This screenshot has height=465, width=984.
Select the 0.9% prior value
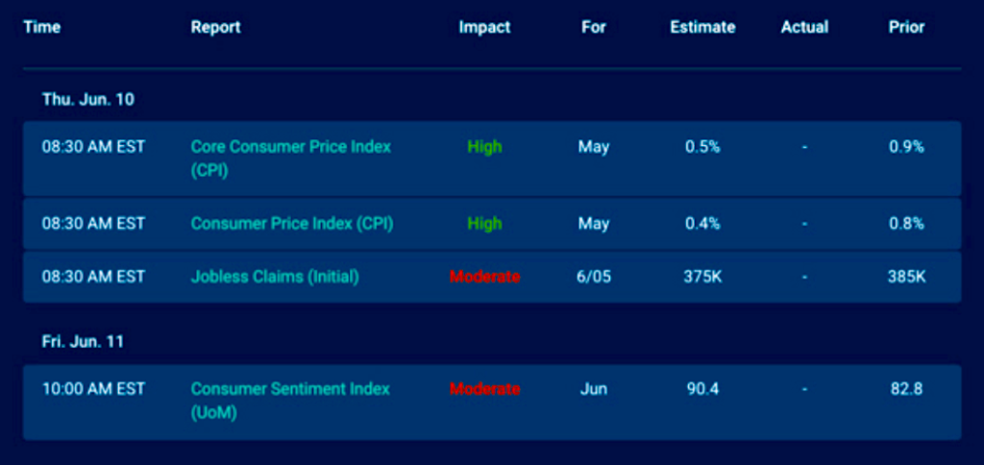coord(906,147)
